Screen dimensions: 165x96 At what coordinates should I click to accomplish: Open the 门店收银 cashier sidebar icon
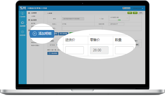click(x=22, y=13)
